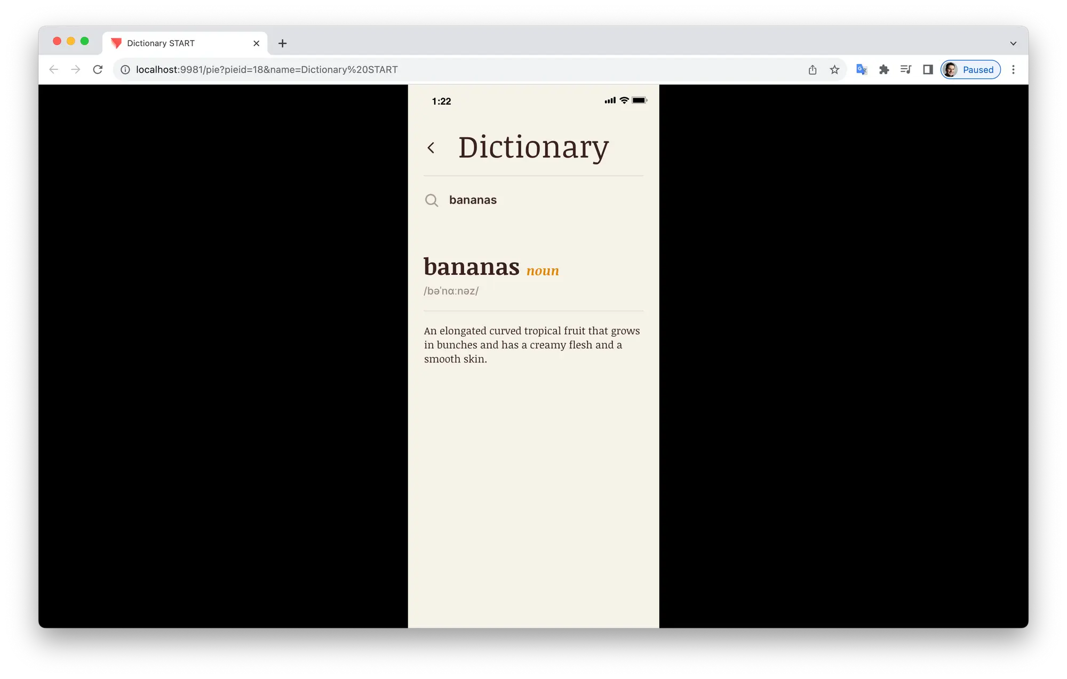Open the Extensions puzzle piece menu
This screenshot has height=679, width=1067.
[883, 69]
